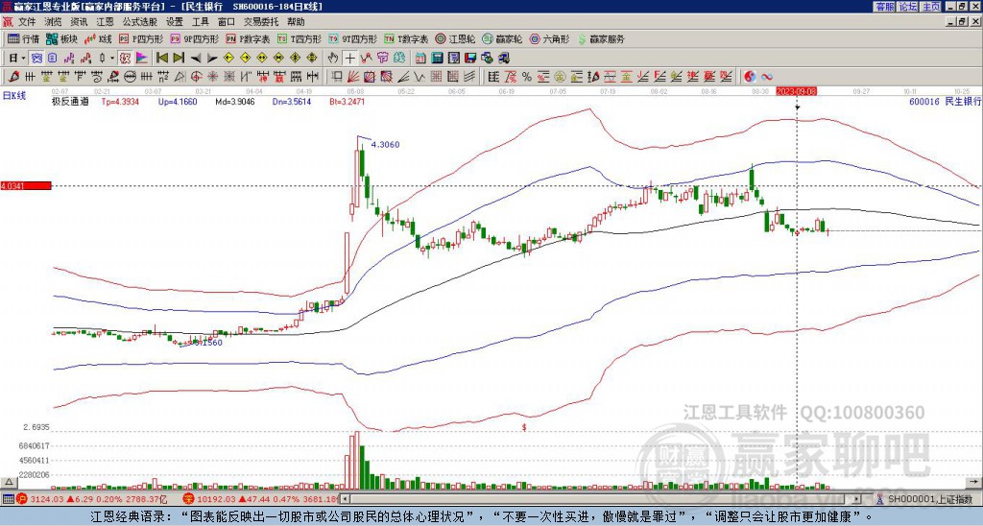Open the 公式选股 menu
The image size is (983, 526).
(140, 22)
